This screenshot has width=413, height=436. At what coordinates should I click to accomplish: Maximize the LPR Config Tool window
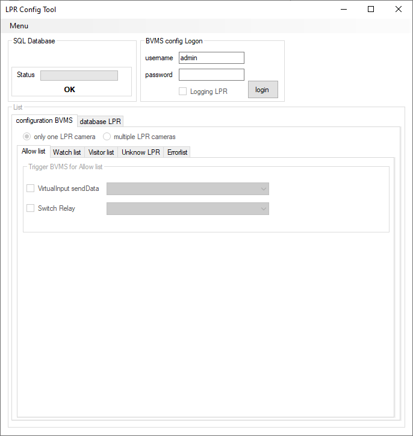pyautogui.click(x=371, y=9)
